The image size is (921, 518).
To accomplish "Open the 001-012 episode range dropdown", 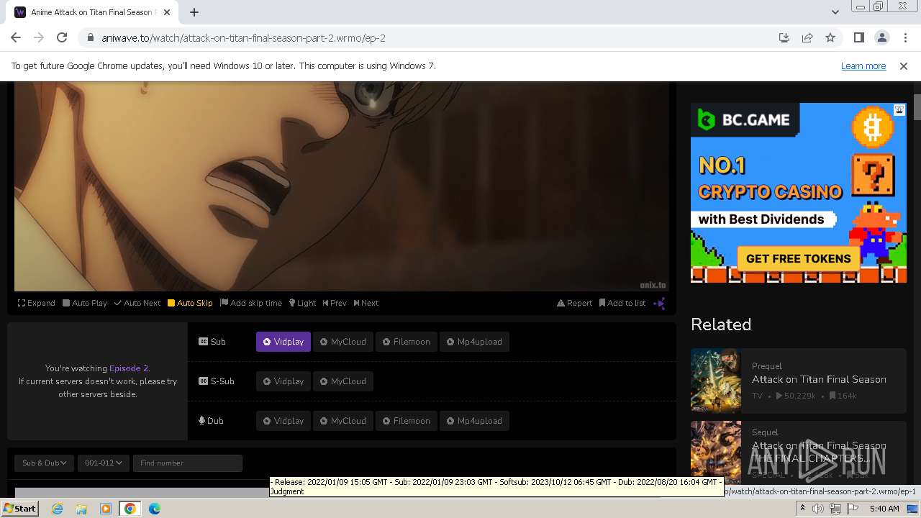I will pyautogui.click(x=103, y=463).
